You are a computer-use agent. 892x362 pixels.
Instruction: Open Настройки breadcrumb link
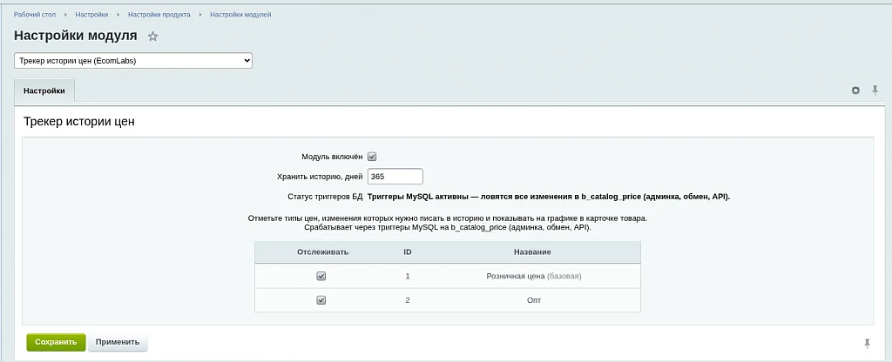click(91, 15)
